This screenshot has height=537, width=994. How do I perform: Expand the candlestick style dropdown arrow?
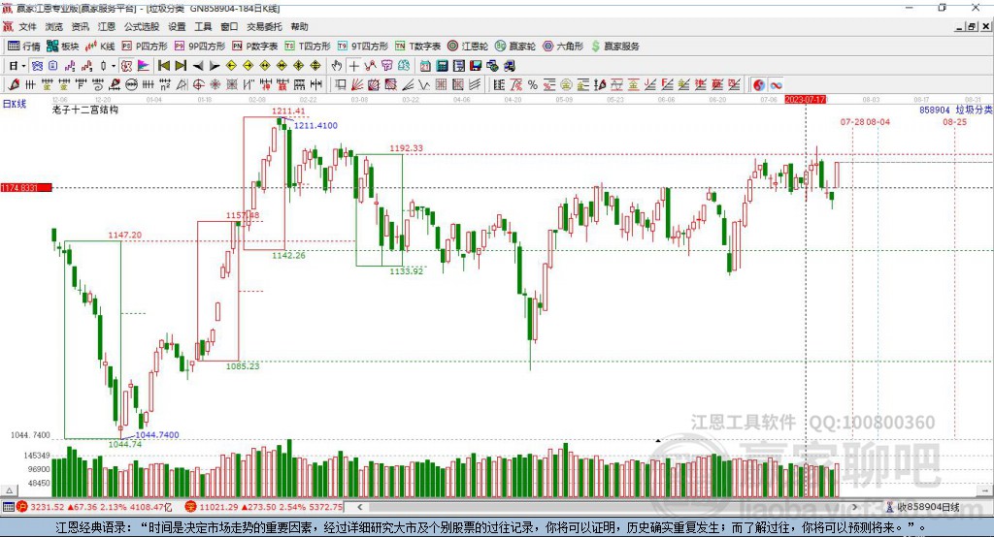(114, 66)
